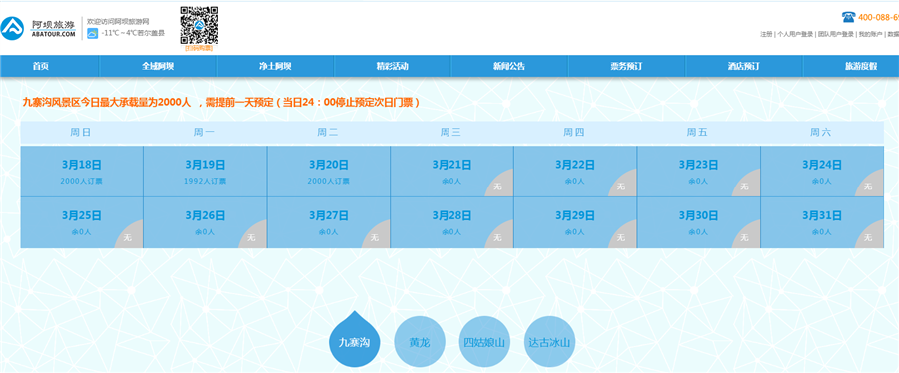Click 2000人订票 text under 3月18日

tap(82, 181)
